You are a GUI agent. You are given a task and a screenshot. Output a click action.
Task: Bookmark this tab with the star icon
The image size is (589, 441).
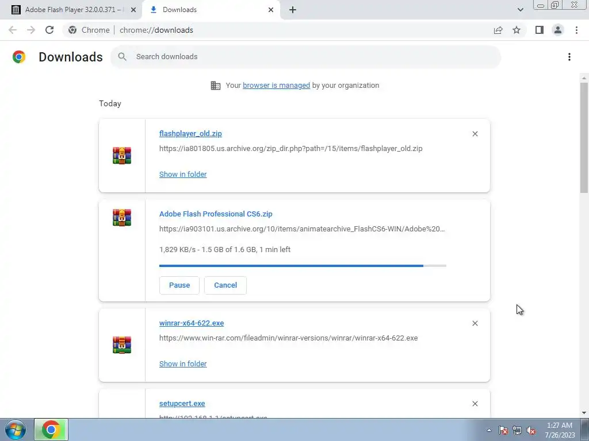point(517,30)
